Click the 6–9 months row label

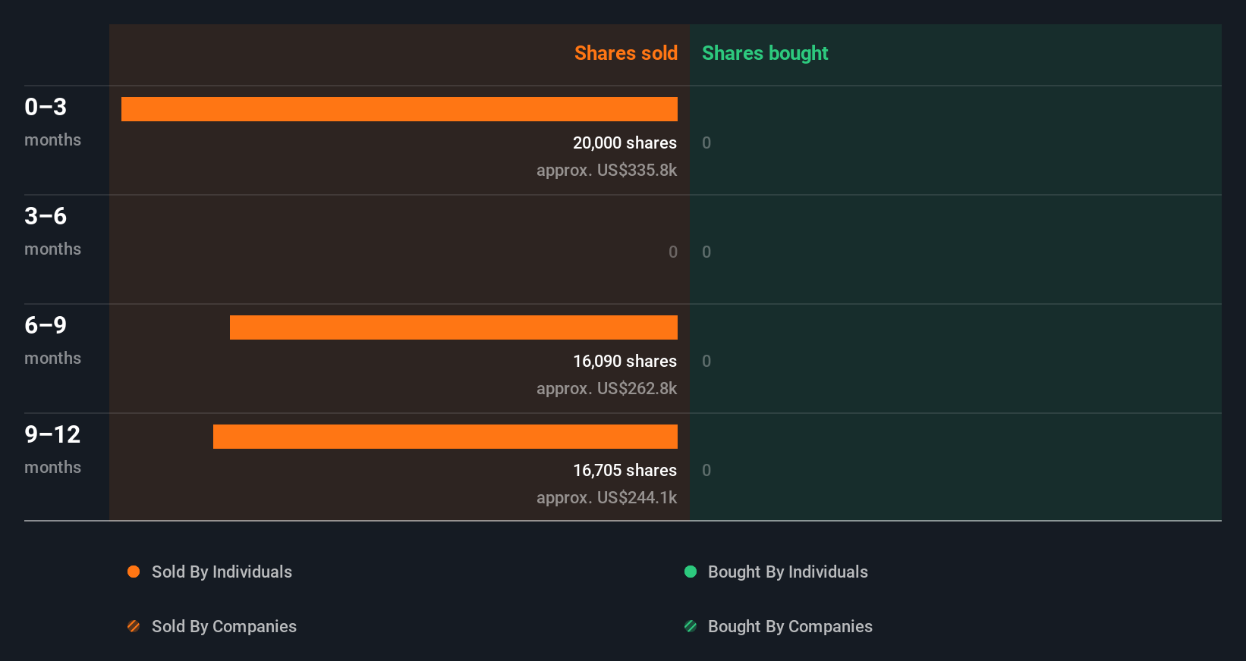52,340
